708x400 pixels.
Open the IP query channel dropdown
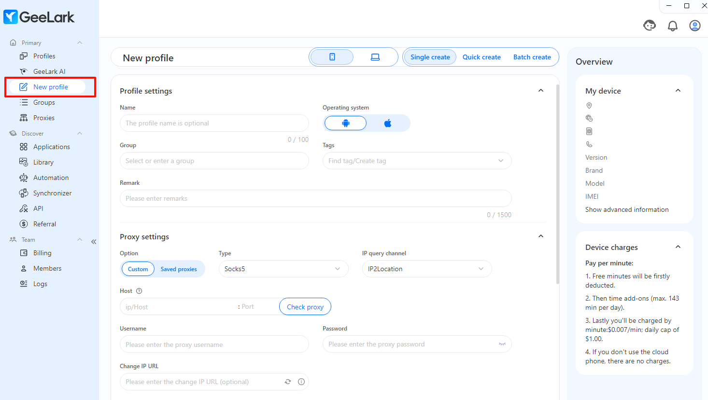(x=427, y=269)
